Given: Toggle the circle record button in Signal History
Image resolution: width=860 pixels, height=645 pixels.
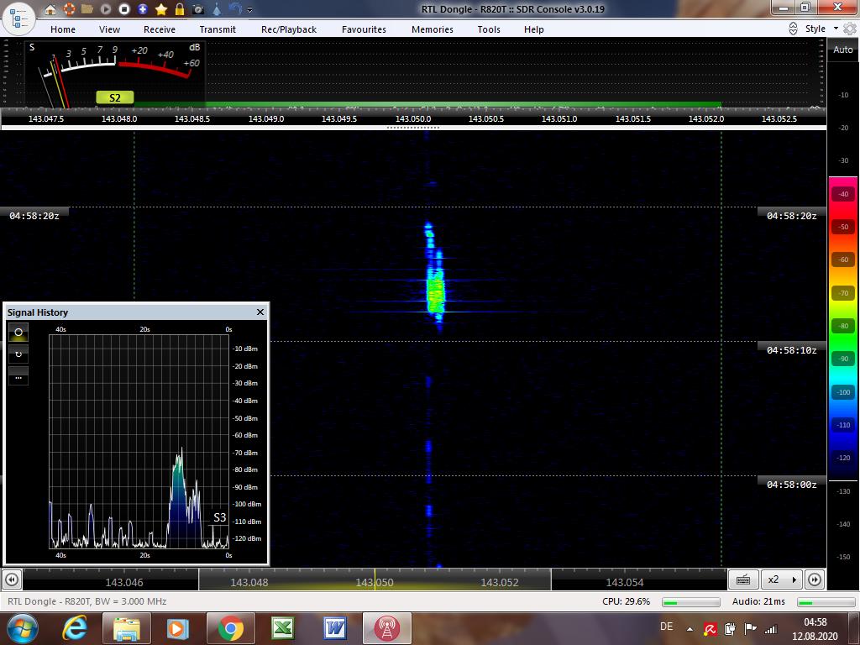Looking at the screenshot, I should point(18,333).
